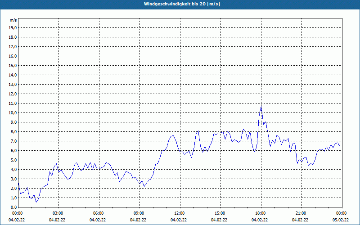Image resolution: width=360 pixels, height=225 pixels.
Task: Click the 1,0 value on the y-axis
Action: pos(13,198)
